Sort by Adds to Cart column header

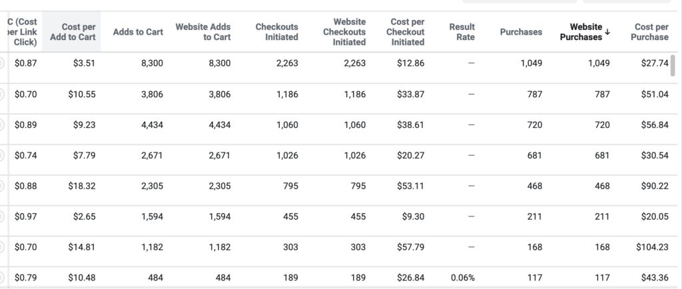click(138, 32)
